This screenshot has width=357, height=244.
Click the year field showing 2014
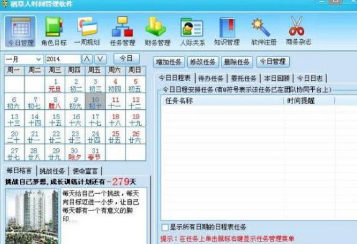pos(63,60)
